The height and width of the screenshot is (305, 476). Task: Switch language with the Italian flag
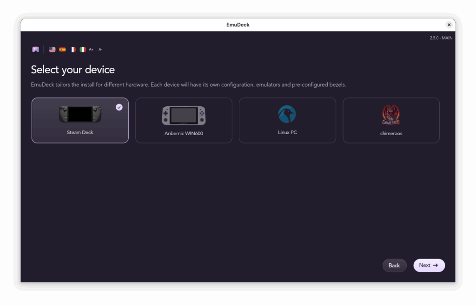[83, 49]
